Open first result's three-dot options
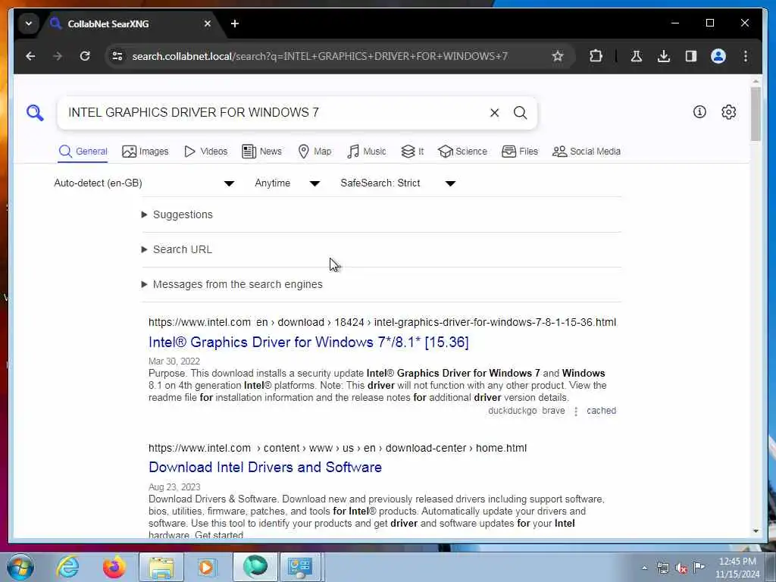Viewport: 776px width, 582px height. [576, 411]
